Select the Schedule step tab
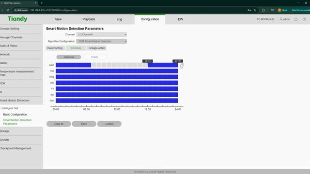The image size is (310, 174). click(x=76, y=48)
